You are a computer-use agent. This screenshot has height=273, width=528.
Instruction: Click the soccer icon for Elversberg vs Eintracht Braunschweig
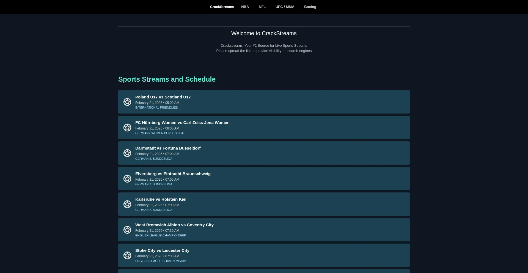[x=127, y=179]
